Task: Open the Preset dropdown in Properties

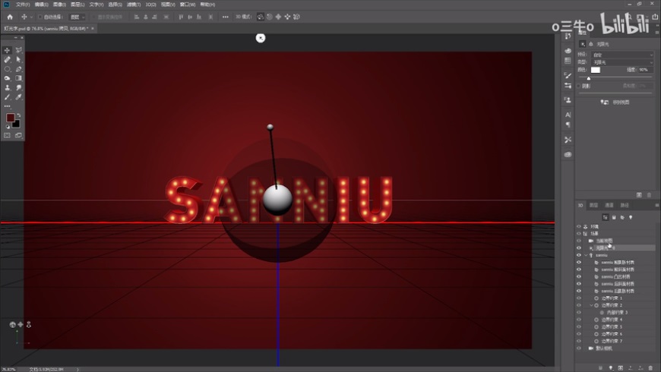Action: [623, 55]
